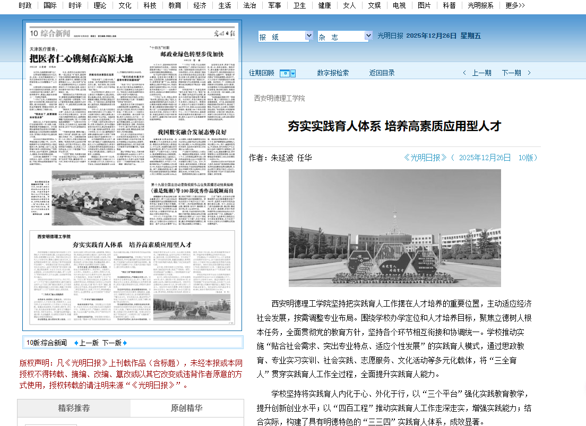Open the 报纸 dropdown list
The height and width of the screenshot is (426, 586).
click(x=309, y=36)
